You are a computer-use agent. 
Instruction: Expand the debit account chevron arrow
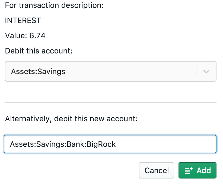206,72
